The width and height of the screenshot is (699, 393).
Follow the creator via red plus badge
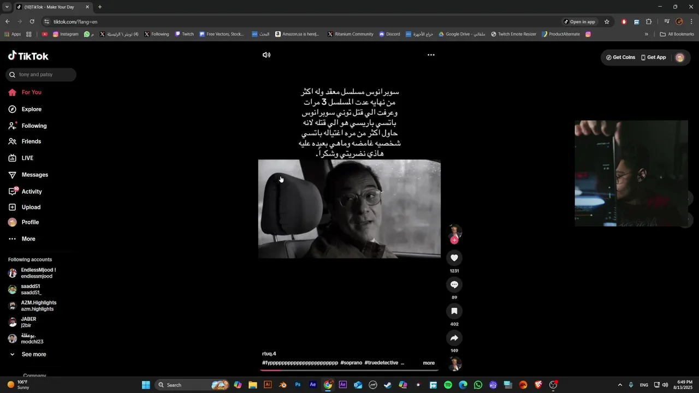454,240
